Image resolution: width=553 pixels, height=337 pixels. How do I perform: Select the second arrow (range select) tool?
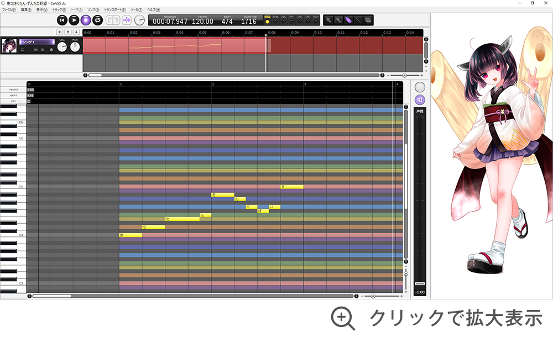coord(338,20)
